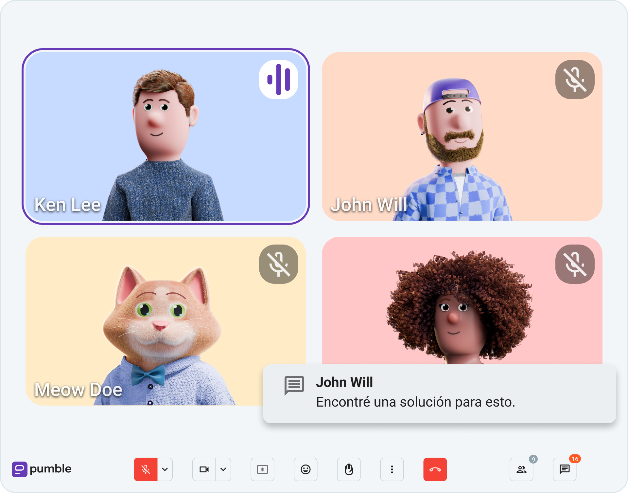Open the emoji reactions picker
This screenshot has height=493, width=628.
point(305,469)
